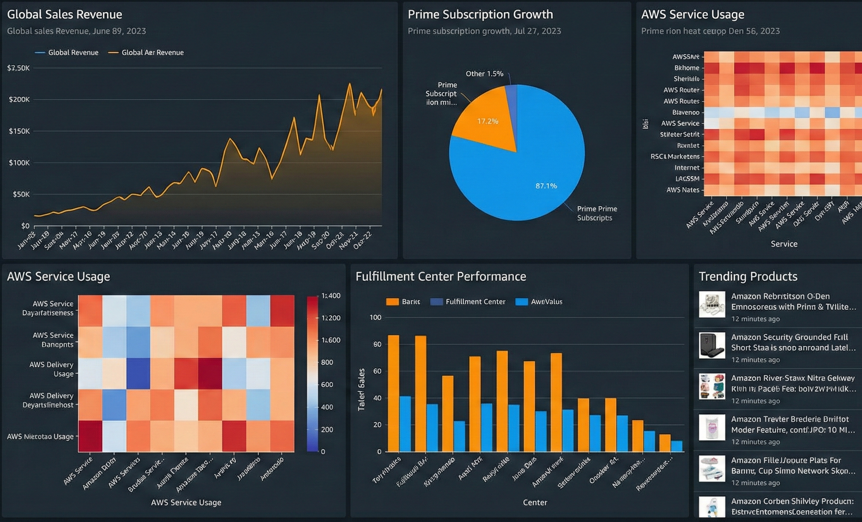Open the Amazon Trevter Brederie product link
Viewport: 862px width, 522px height.
[x=792, y=425]
